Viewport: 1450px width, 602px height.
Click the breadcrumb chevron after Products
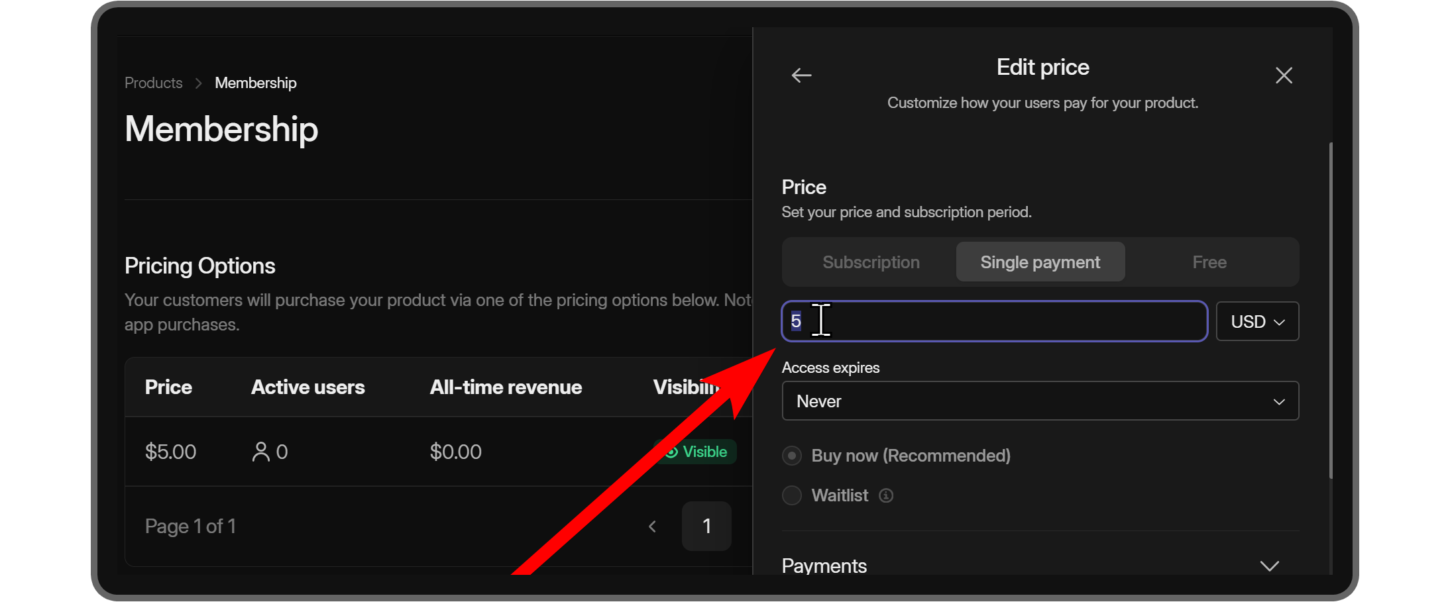point(198,82)
